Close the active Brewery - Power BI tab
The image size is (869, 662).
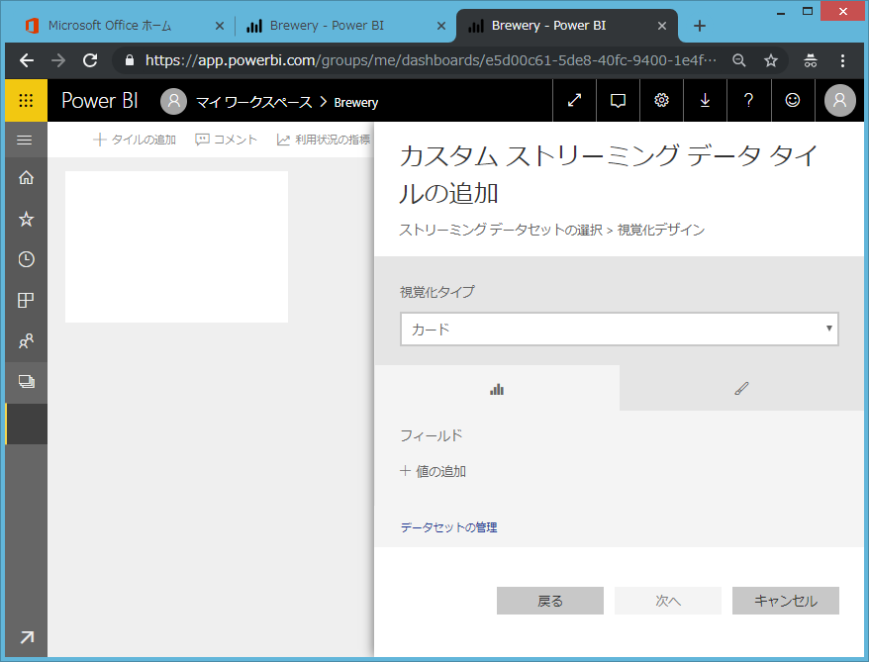(x=662, y=26)
